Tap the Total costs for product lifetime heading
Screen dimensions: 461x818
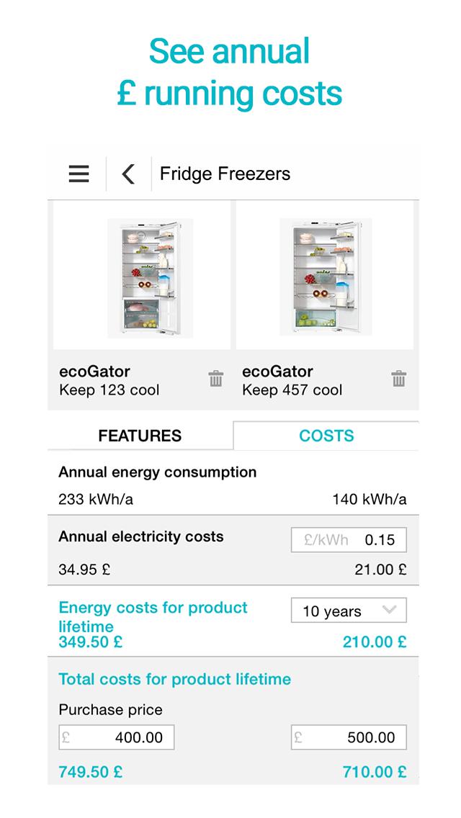[x=174, y=679]
